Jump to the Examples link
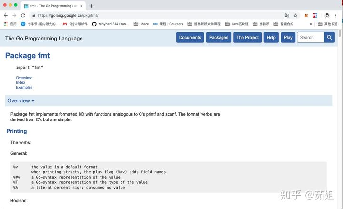This screenshot has width=343, height=209. (x=24, y=87)
